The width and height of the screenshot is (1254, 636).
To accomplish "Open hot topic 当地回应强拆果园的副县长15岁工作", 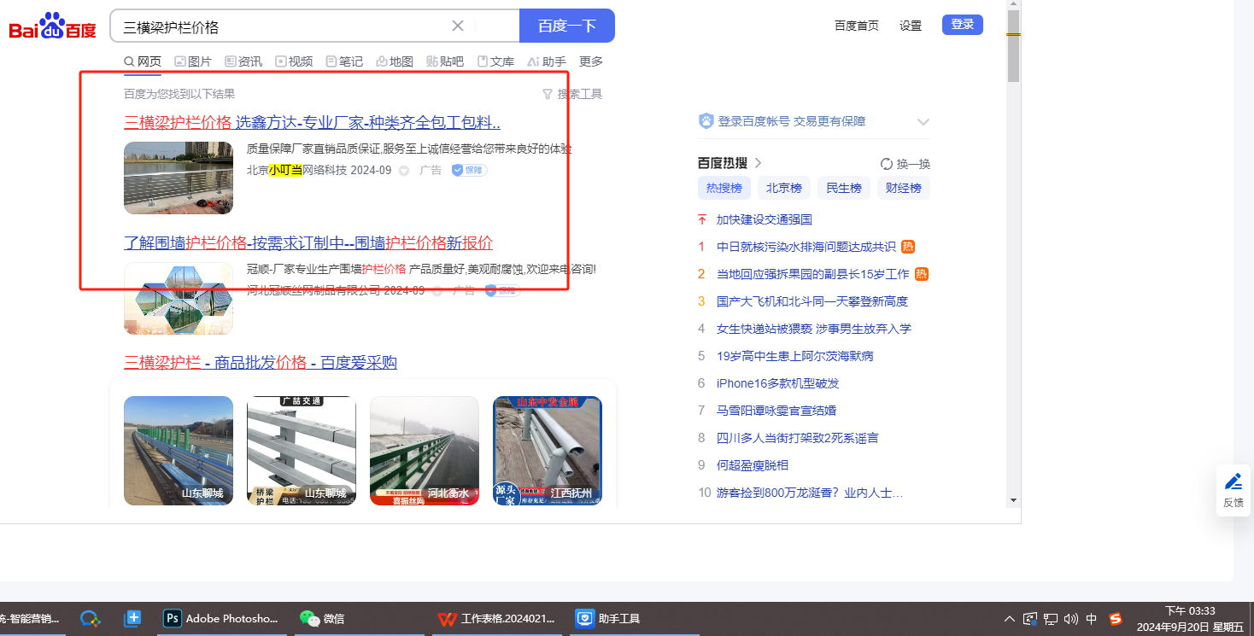I will [813, 274].
